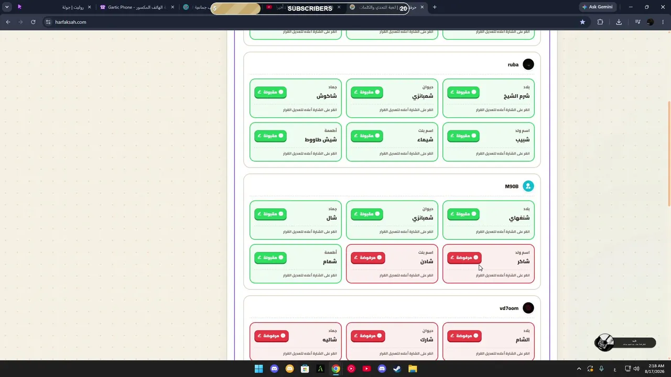Close the روليت | جولة tab
The image size is (671, 377).
tap(89, 7)
